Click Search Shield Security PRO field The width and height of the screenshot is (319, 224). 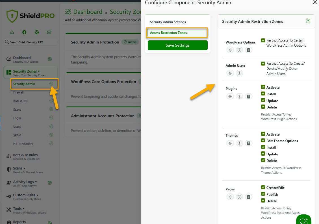click(31, 42)
